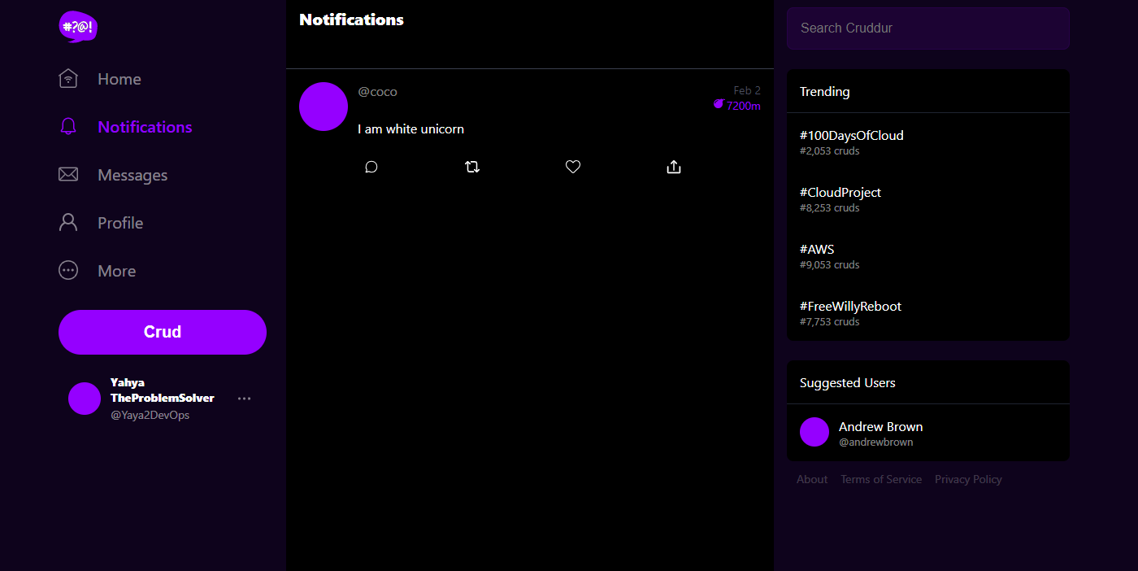
Task: Click the Trending section heading
Action: click(x=824, y=91)
